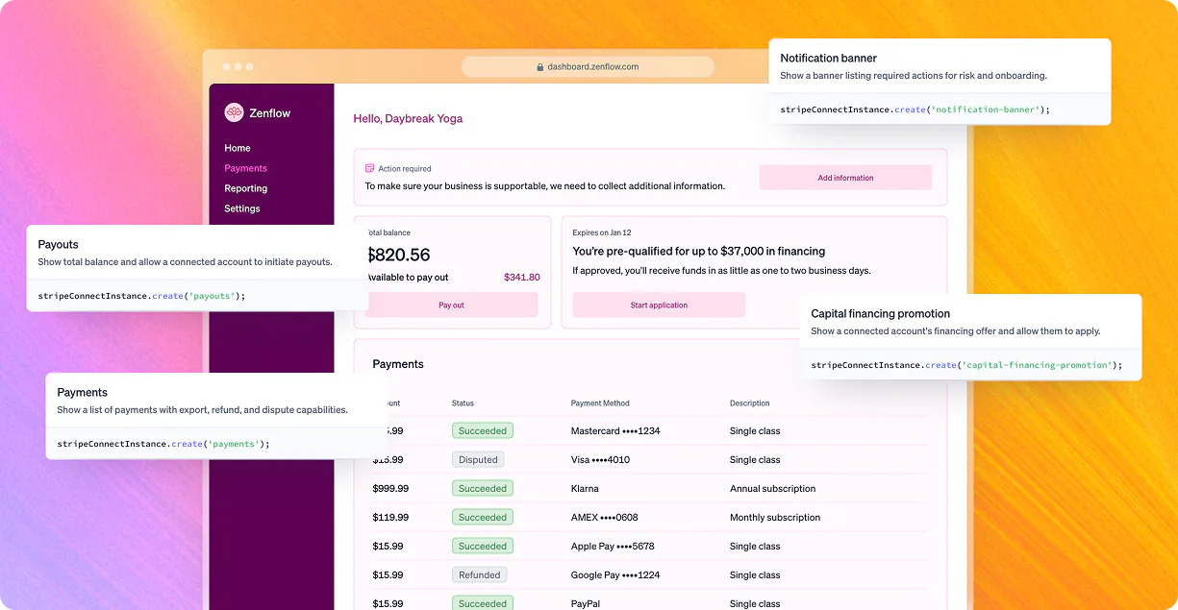Click the Status column header
The width and height of the screenshot is (1178, 610).
(x=463, y=403)
